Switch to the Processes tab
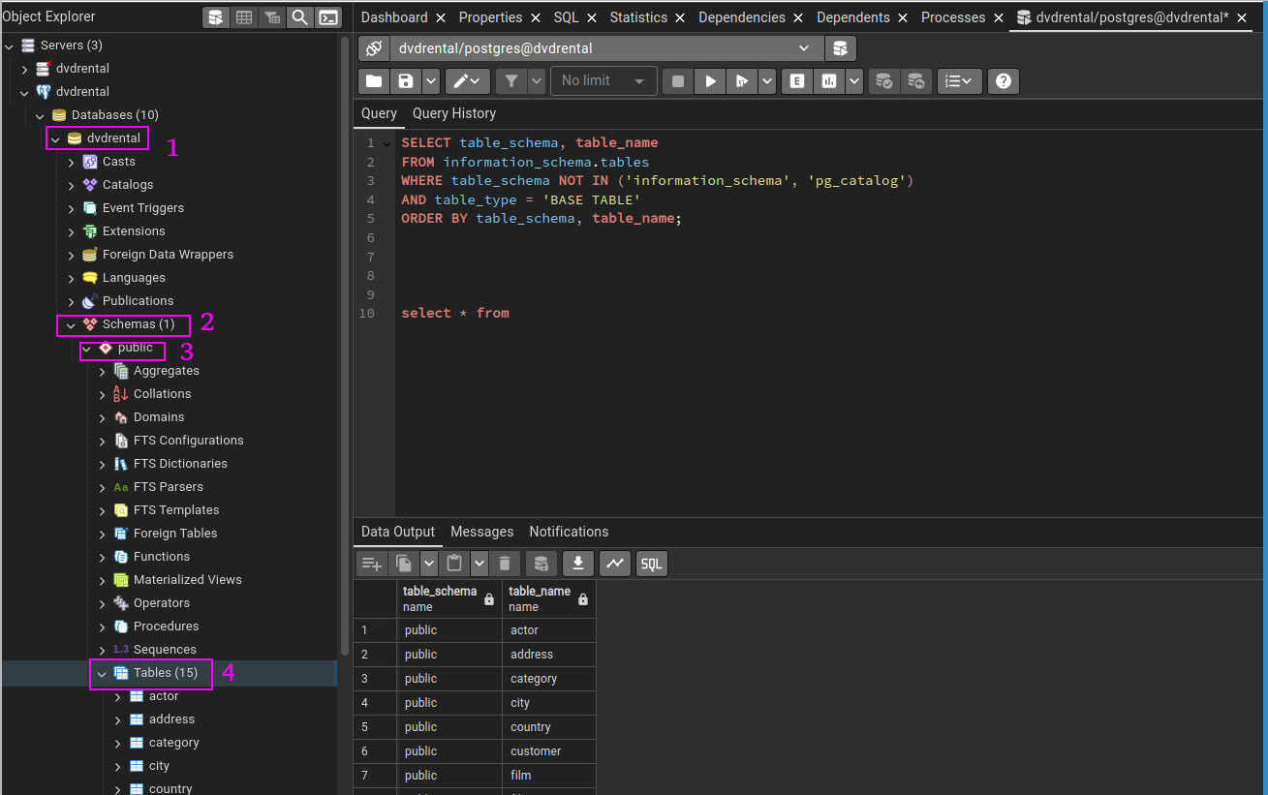The height and width of the screenshot is (795, 1268). (x=953, y=17)
